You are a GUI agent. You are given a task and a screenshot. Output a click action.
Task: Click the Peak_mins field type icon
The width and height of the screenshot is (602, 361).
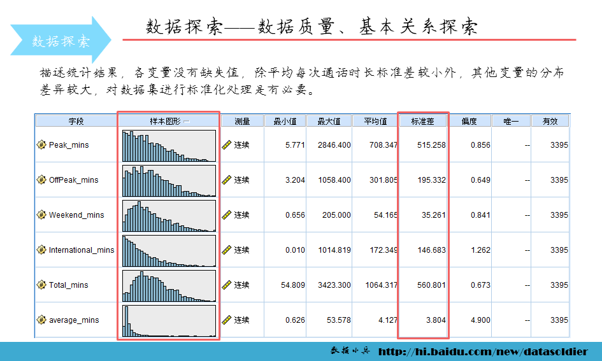41,145
